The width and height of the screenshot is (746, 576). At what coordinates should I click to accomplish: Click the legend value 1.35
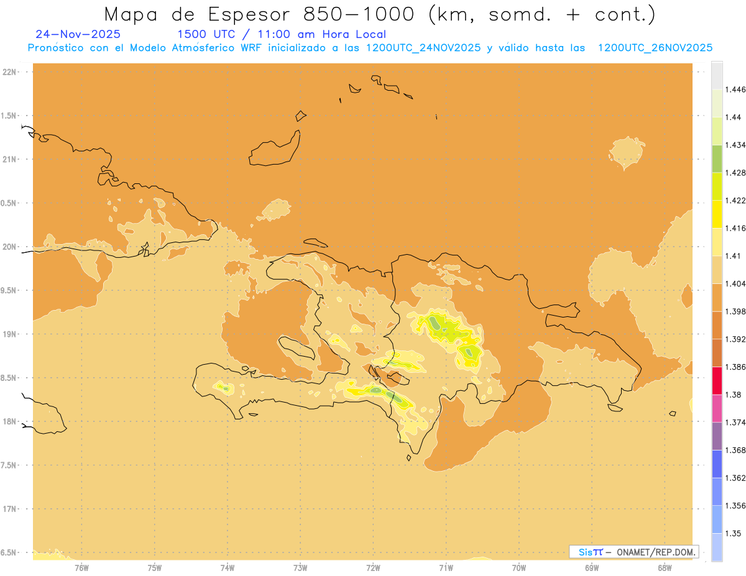[x=734, y=533]
